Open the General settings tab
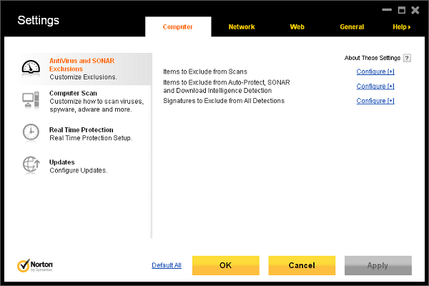This screenshot has height=286, width=429. pos(352,27)
